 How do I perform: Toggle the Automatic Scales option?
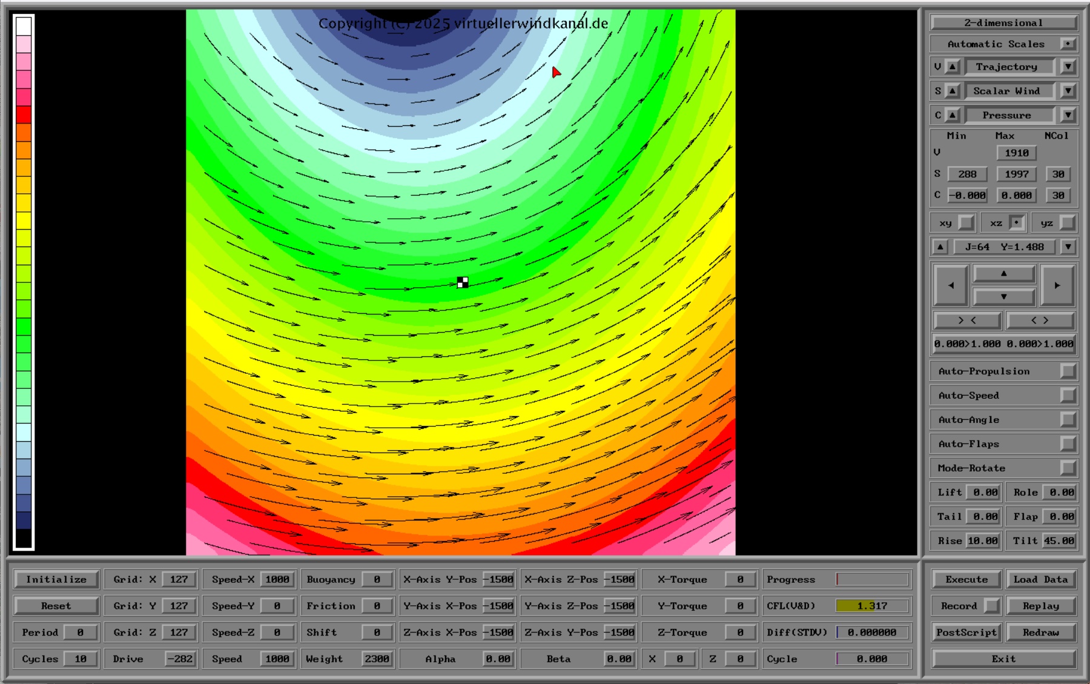(1068, 44)
